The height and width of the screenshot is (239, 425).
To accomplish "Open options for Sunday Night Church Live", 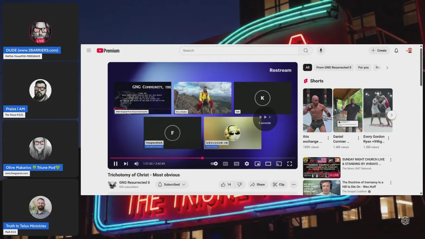I will [390, 160].
